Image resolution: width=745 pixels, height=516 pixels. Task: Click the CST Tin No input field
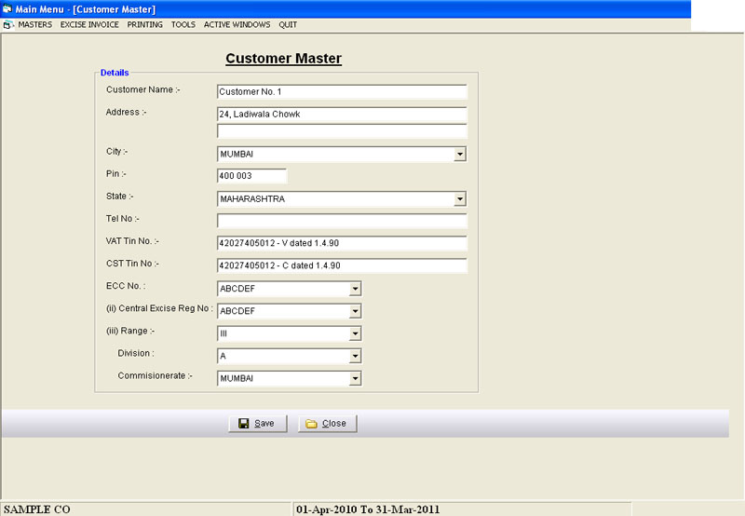(342, 265)
